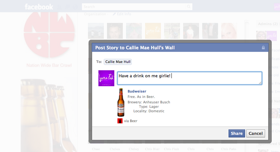280x152 pixels.
Task: Open the Budweiser link in story preview
Action: click(137, 91)
